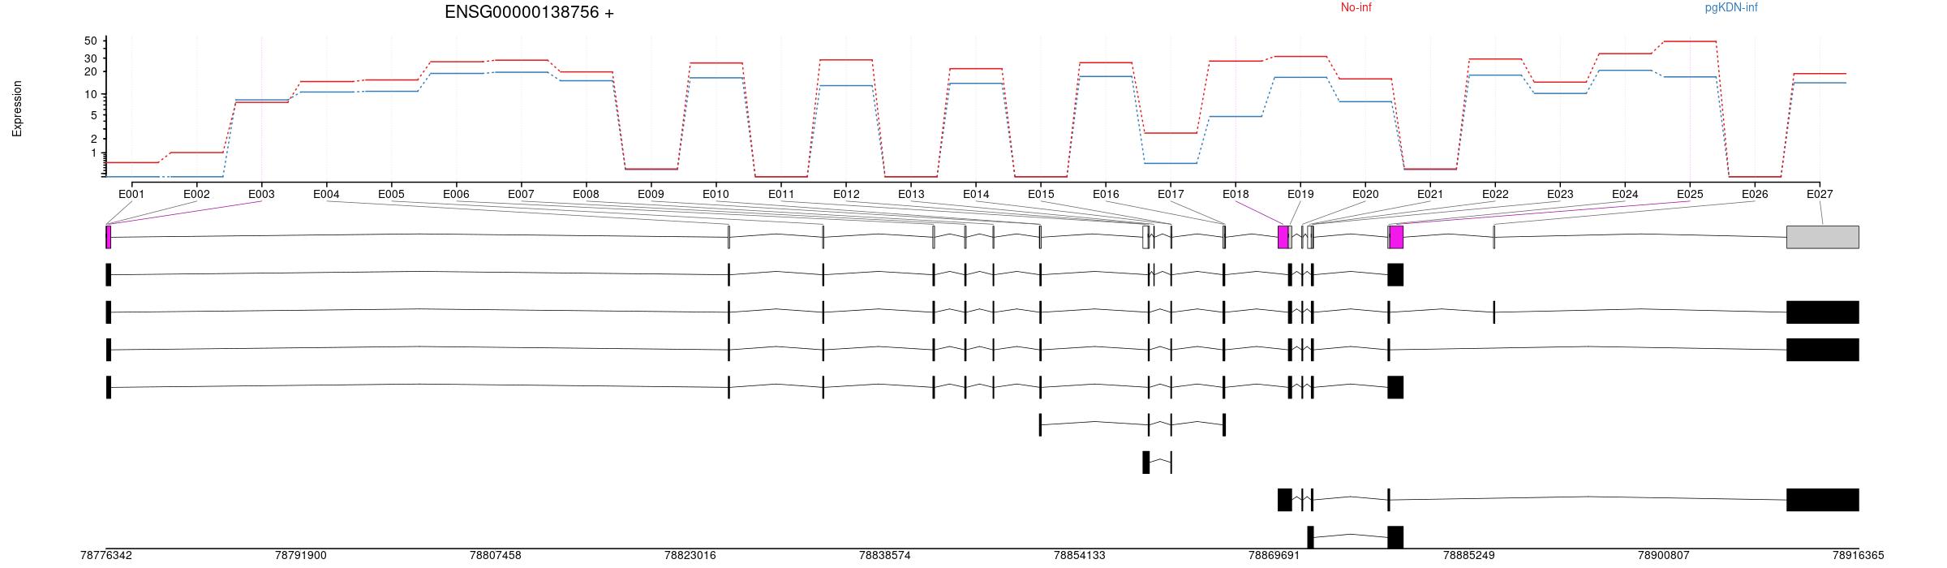This screenshot has height=568, width=1947.
Task: Choose exon label E006
Action: [x=456, y=194]
